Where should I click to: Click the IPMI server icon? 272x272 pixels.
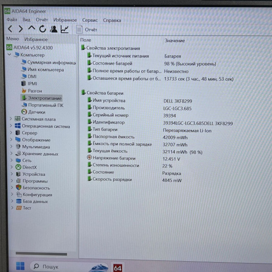click(24, 83)
